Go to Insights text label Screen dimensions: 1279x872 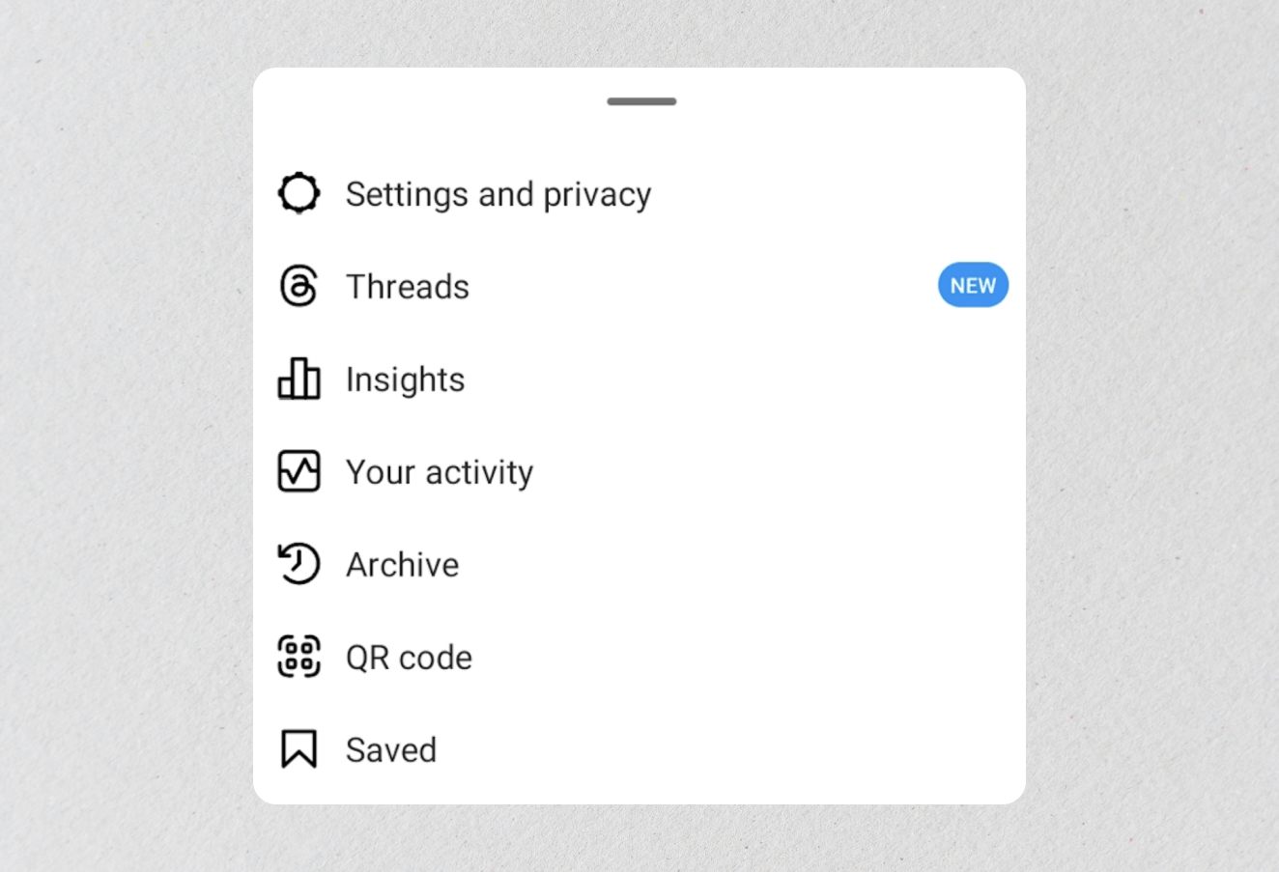coord(406,380)
